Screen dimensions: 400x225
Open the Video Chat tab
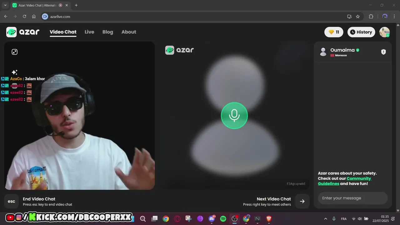pos(63,32)
